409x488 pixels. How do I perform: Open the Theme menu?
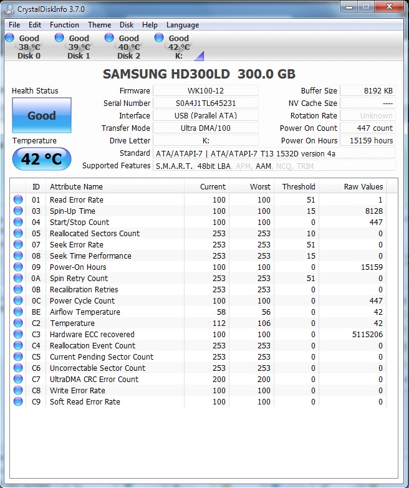(99, 25)
